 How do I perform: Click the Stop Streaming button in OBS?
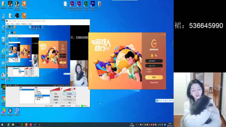pyautogui.click(x=69, y=94)
